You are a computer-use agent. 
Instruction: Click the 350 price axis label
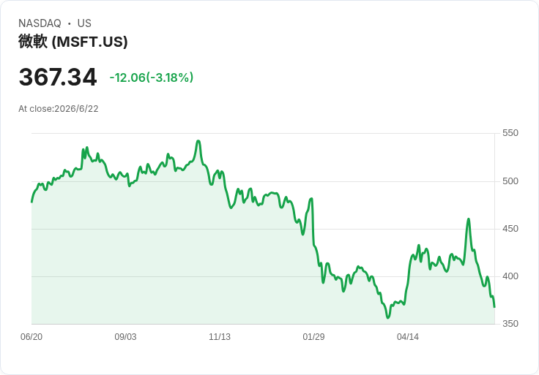(x=510, y=324)
